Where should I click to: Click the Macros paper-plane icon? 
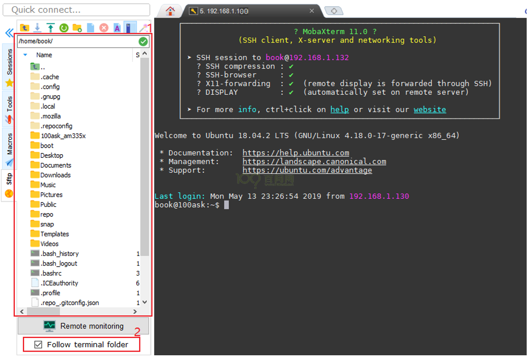tap(9, 163)
